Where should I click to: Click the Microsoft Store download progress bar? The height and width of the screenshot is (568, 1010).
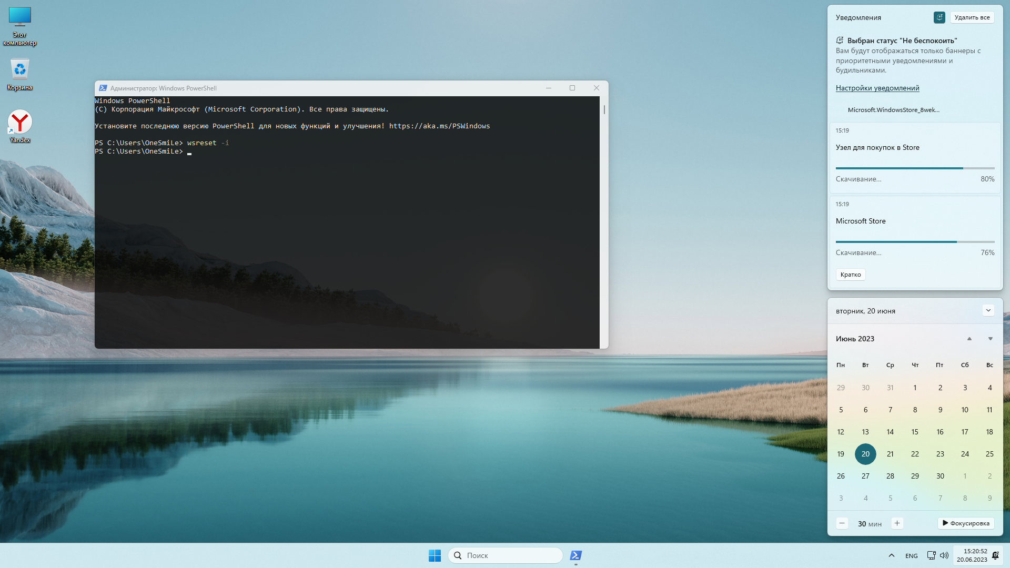tap(915, 242)
